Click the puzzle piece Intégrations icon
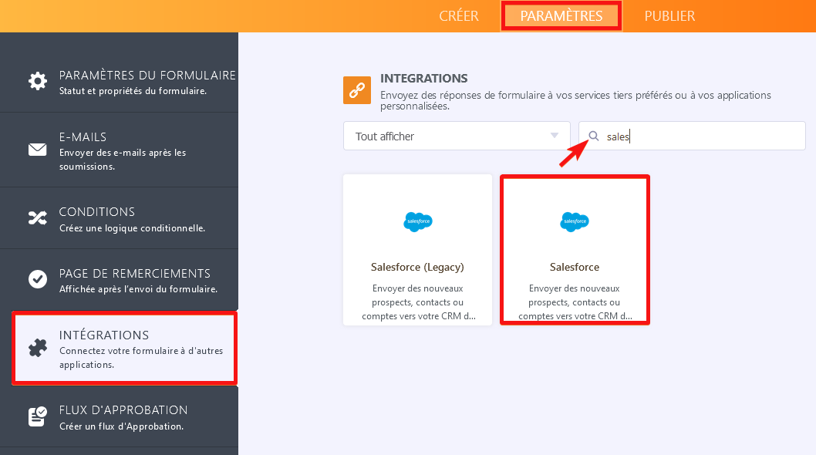 (x=38, y=348)
